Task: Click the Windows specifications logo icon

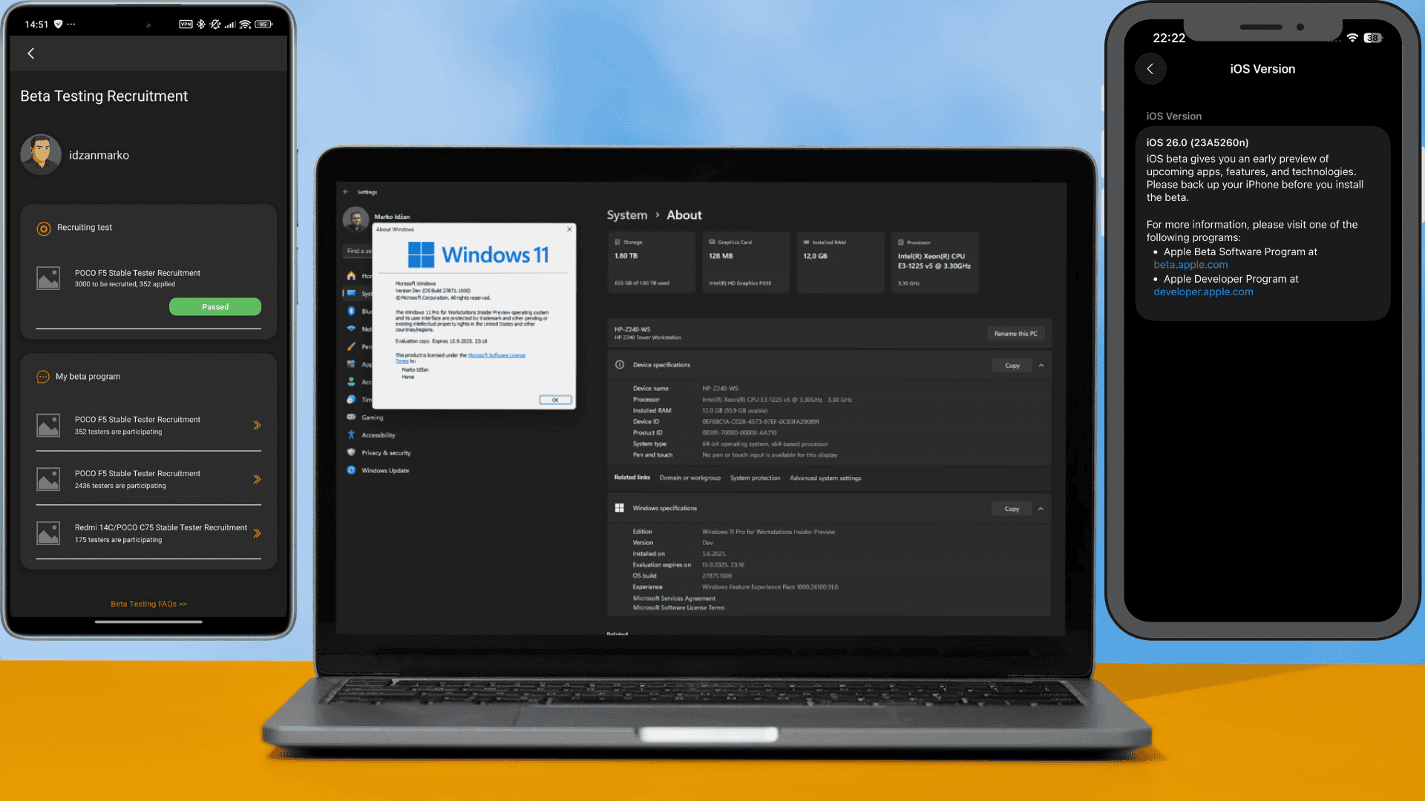Action: tap(619, 508)
